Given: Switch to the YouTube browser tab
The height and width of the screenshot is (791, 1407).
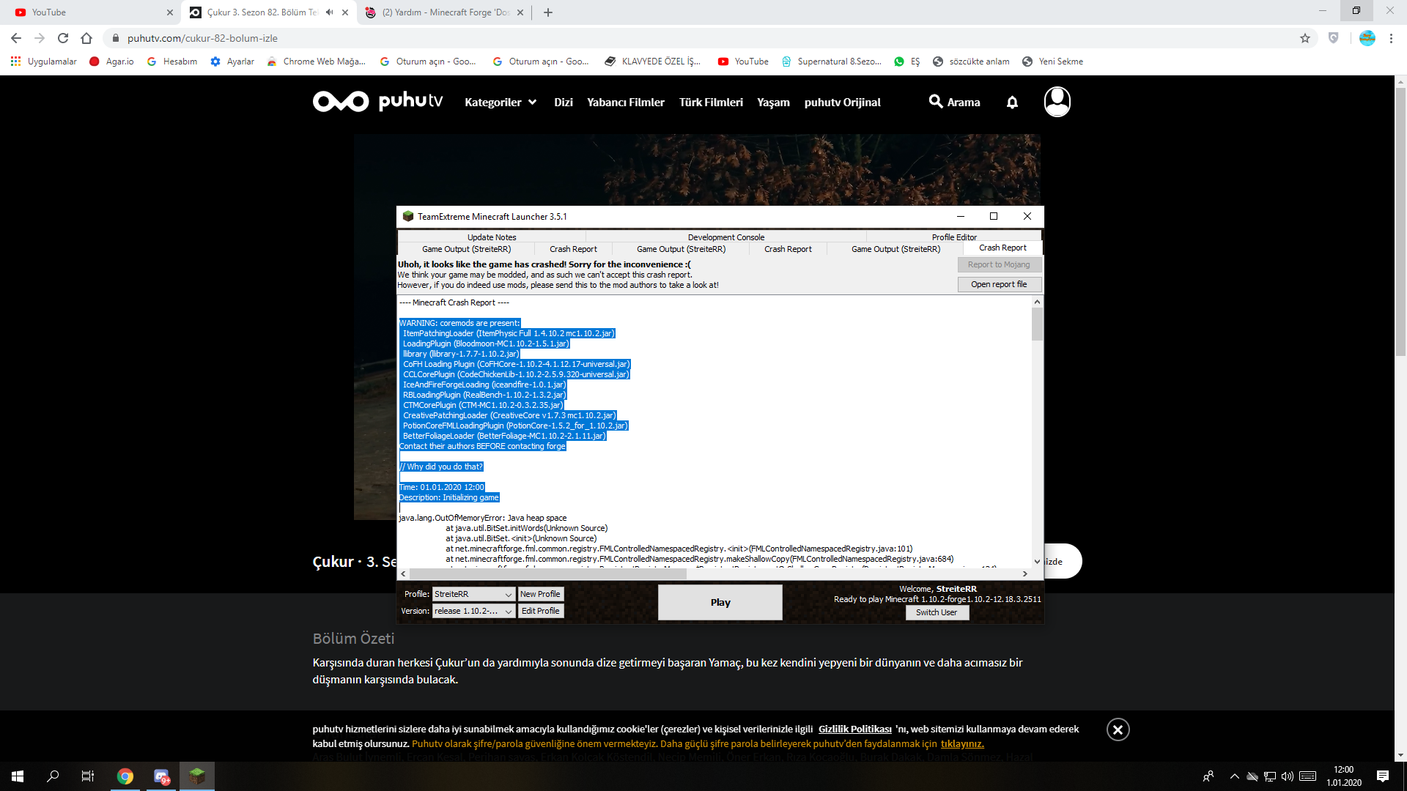Looking at the screenshot, I should 90,12.
